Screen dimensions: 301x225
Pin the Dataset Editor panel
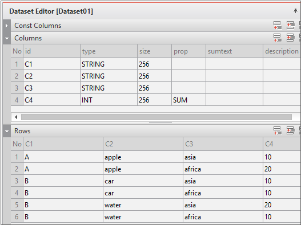pos(295,11)
